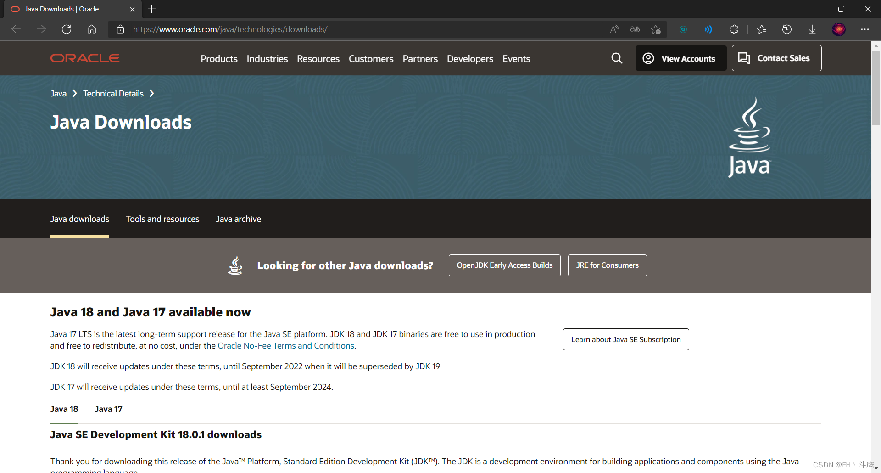This screenshot has height=473, width=881.
Task: Open the Industries menu
Action: (267, 59)
